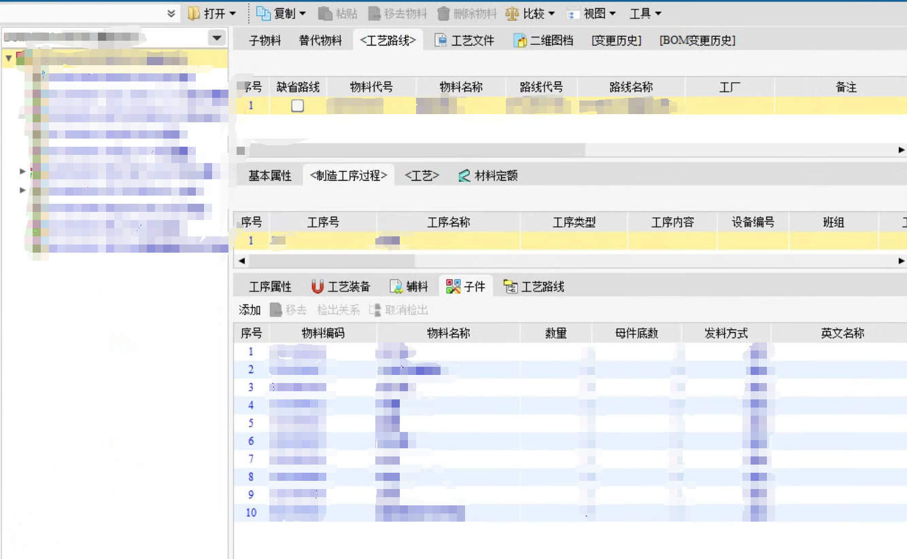Click the 取消检出 button
Image resolution: width=907 pixels, height=559 pixels.
[399, 310]
